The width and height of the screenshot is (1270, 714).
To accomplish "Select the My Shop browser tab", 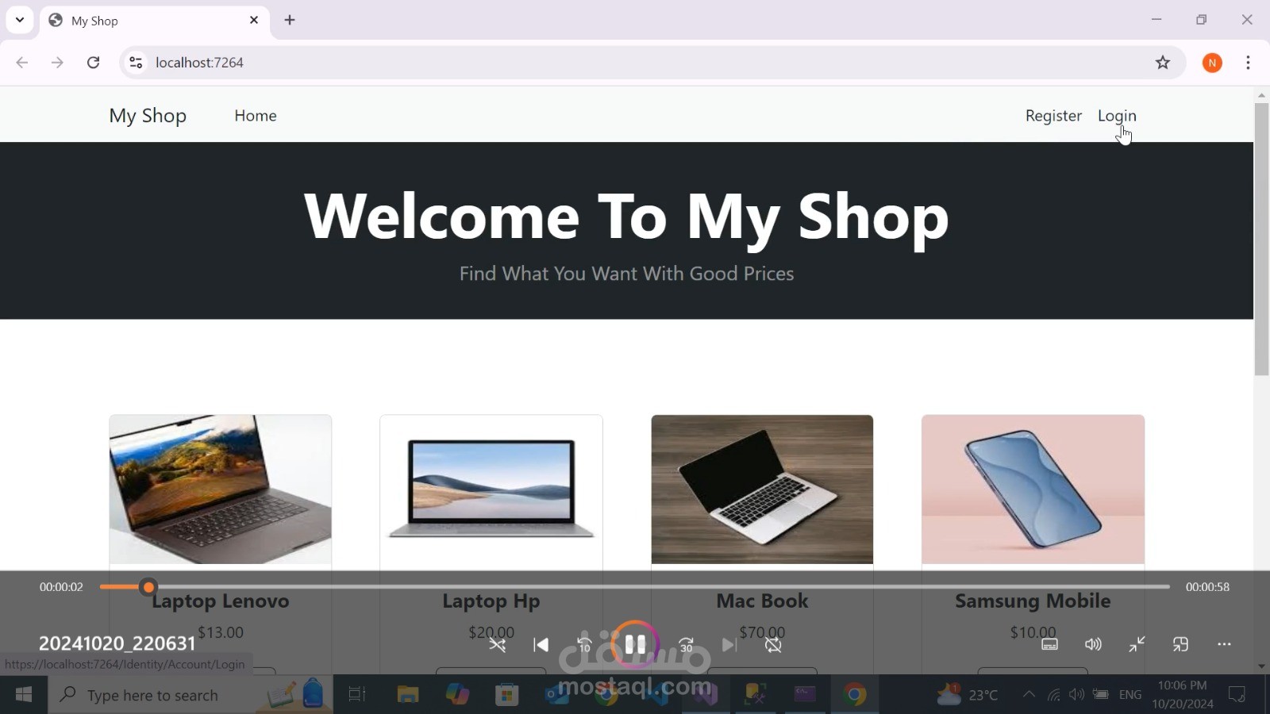I will click(155, 21).
